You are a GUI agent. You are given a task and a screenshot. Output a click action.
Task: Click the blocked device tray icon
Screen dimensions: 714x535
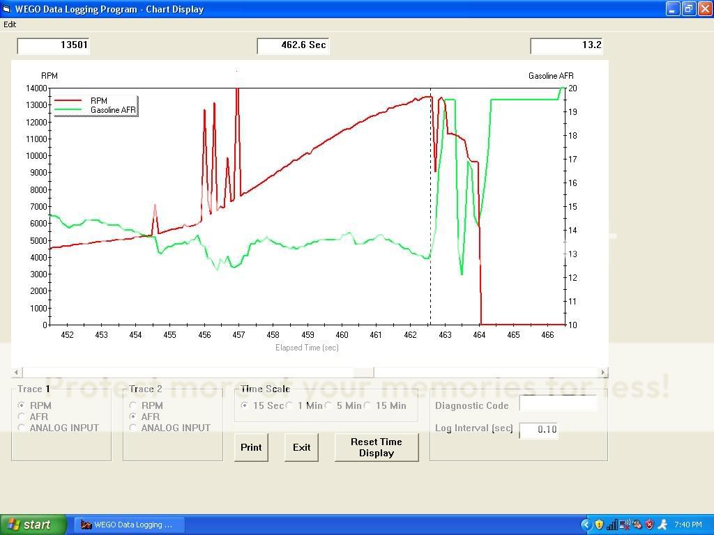(637, 525)
